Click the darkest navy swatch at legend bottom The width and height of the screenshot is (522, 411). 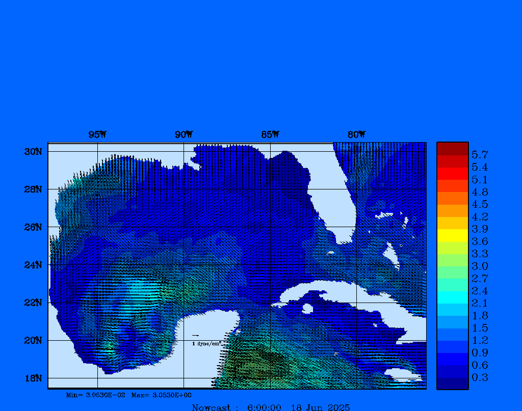452,383
